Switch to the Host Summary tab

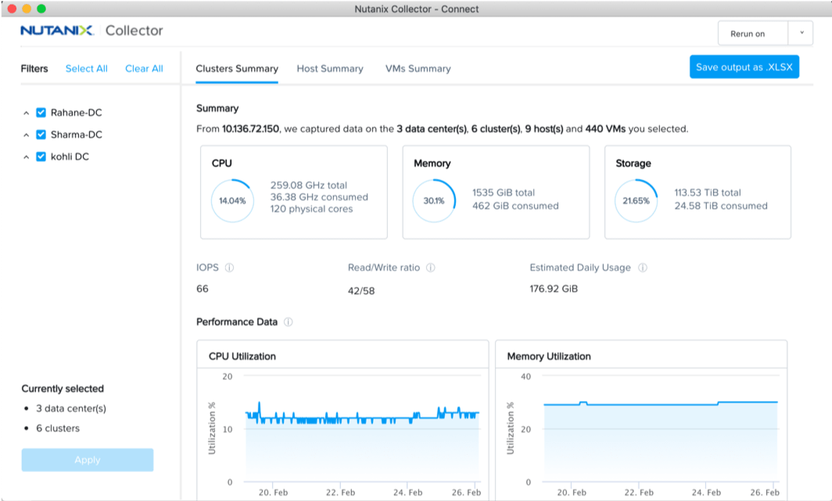[x=330, y=69]
